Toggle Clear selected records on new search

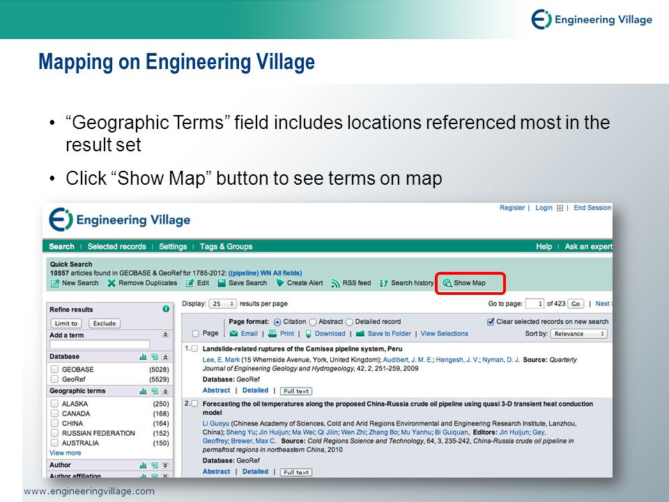pyautogui.click(x=491, y=321)
